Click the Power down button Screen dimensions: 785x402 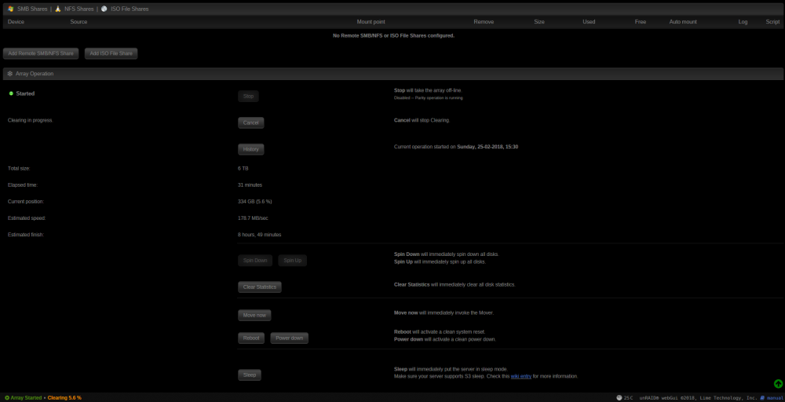coord(290,338)
